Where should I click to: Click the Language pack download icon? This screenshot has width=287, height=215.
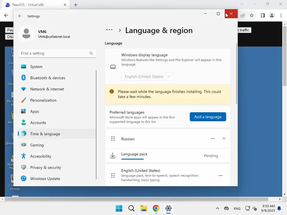coord(113,155)
